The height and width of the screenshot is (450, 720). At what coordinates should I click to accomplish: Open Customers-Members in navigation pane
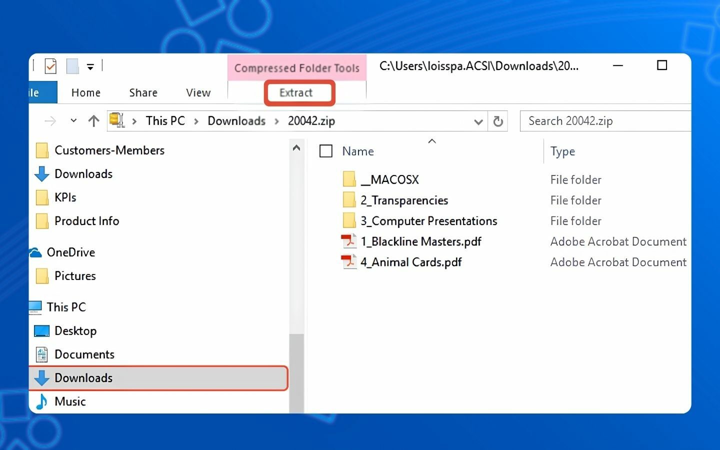109,150
